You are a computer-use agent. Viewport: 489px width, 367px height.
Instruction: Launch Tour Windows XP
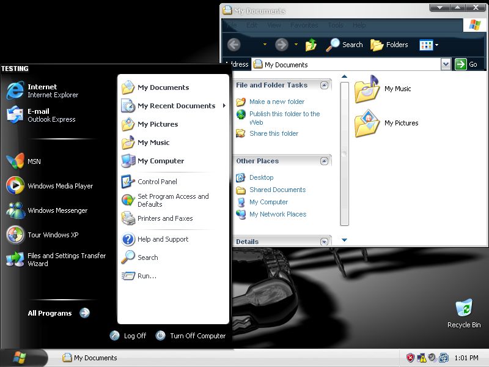[42, 235]
